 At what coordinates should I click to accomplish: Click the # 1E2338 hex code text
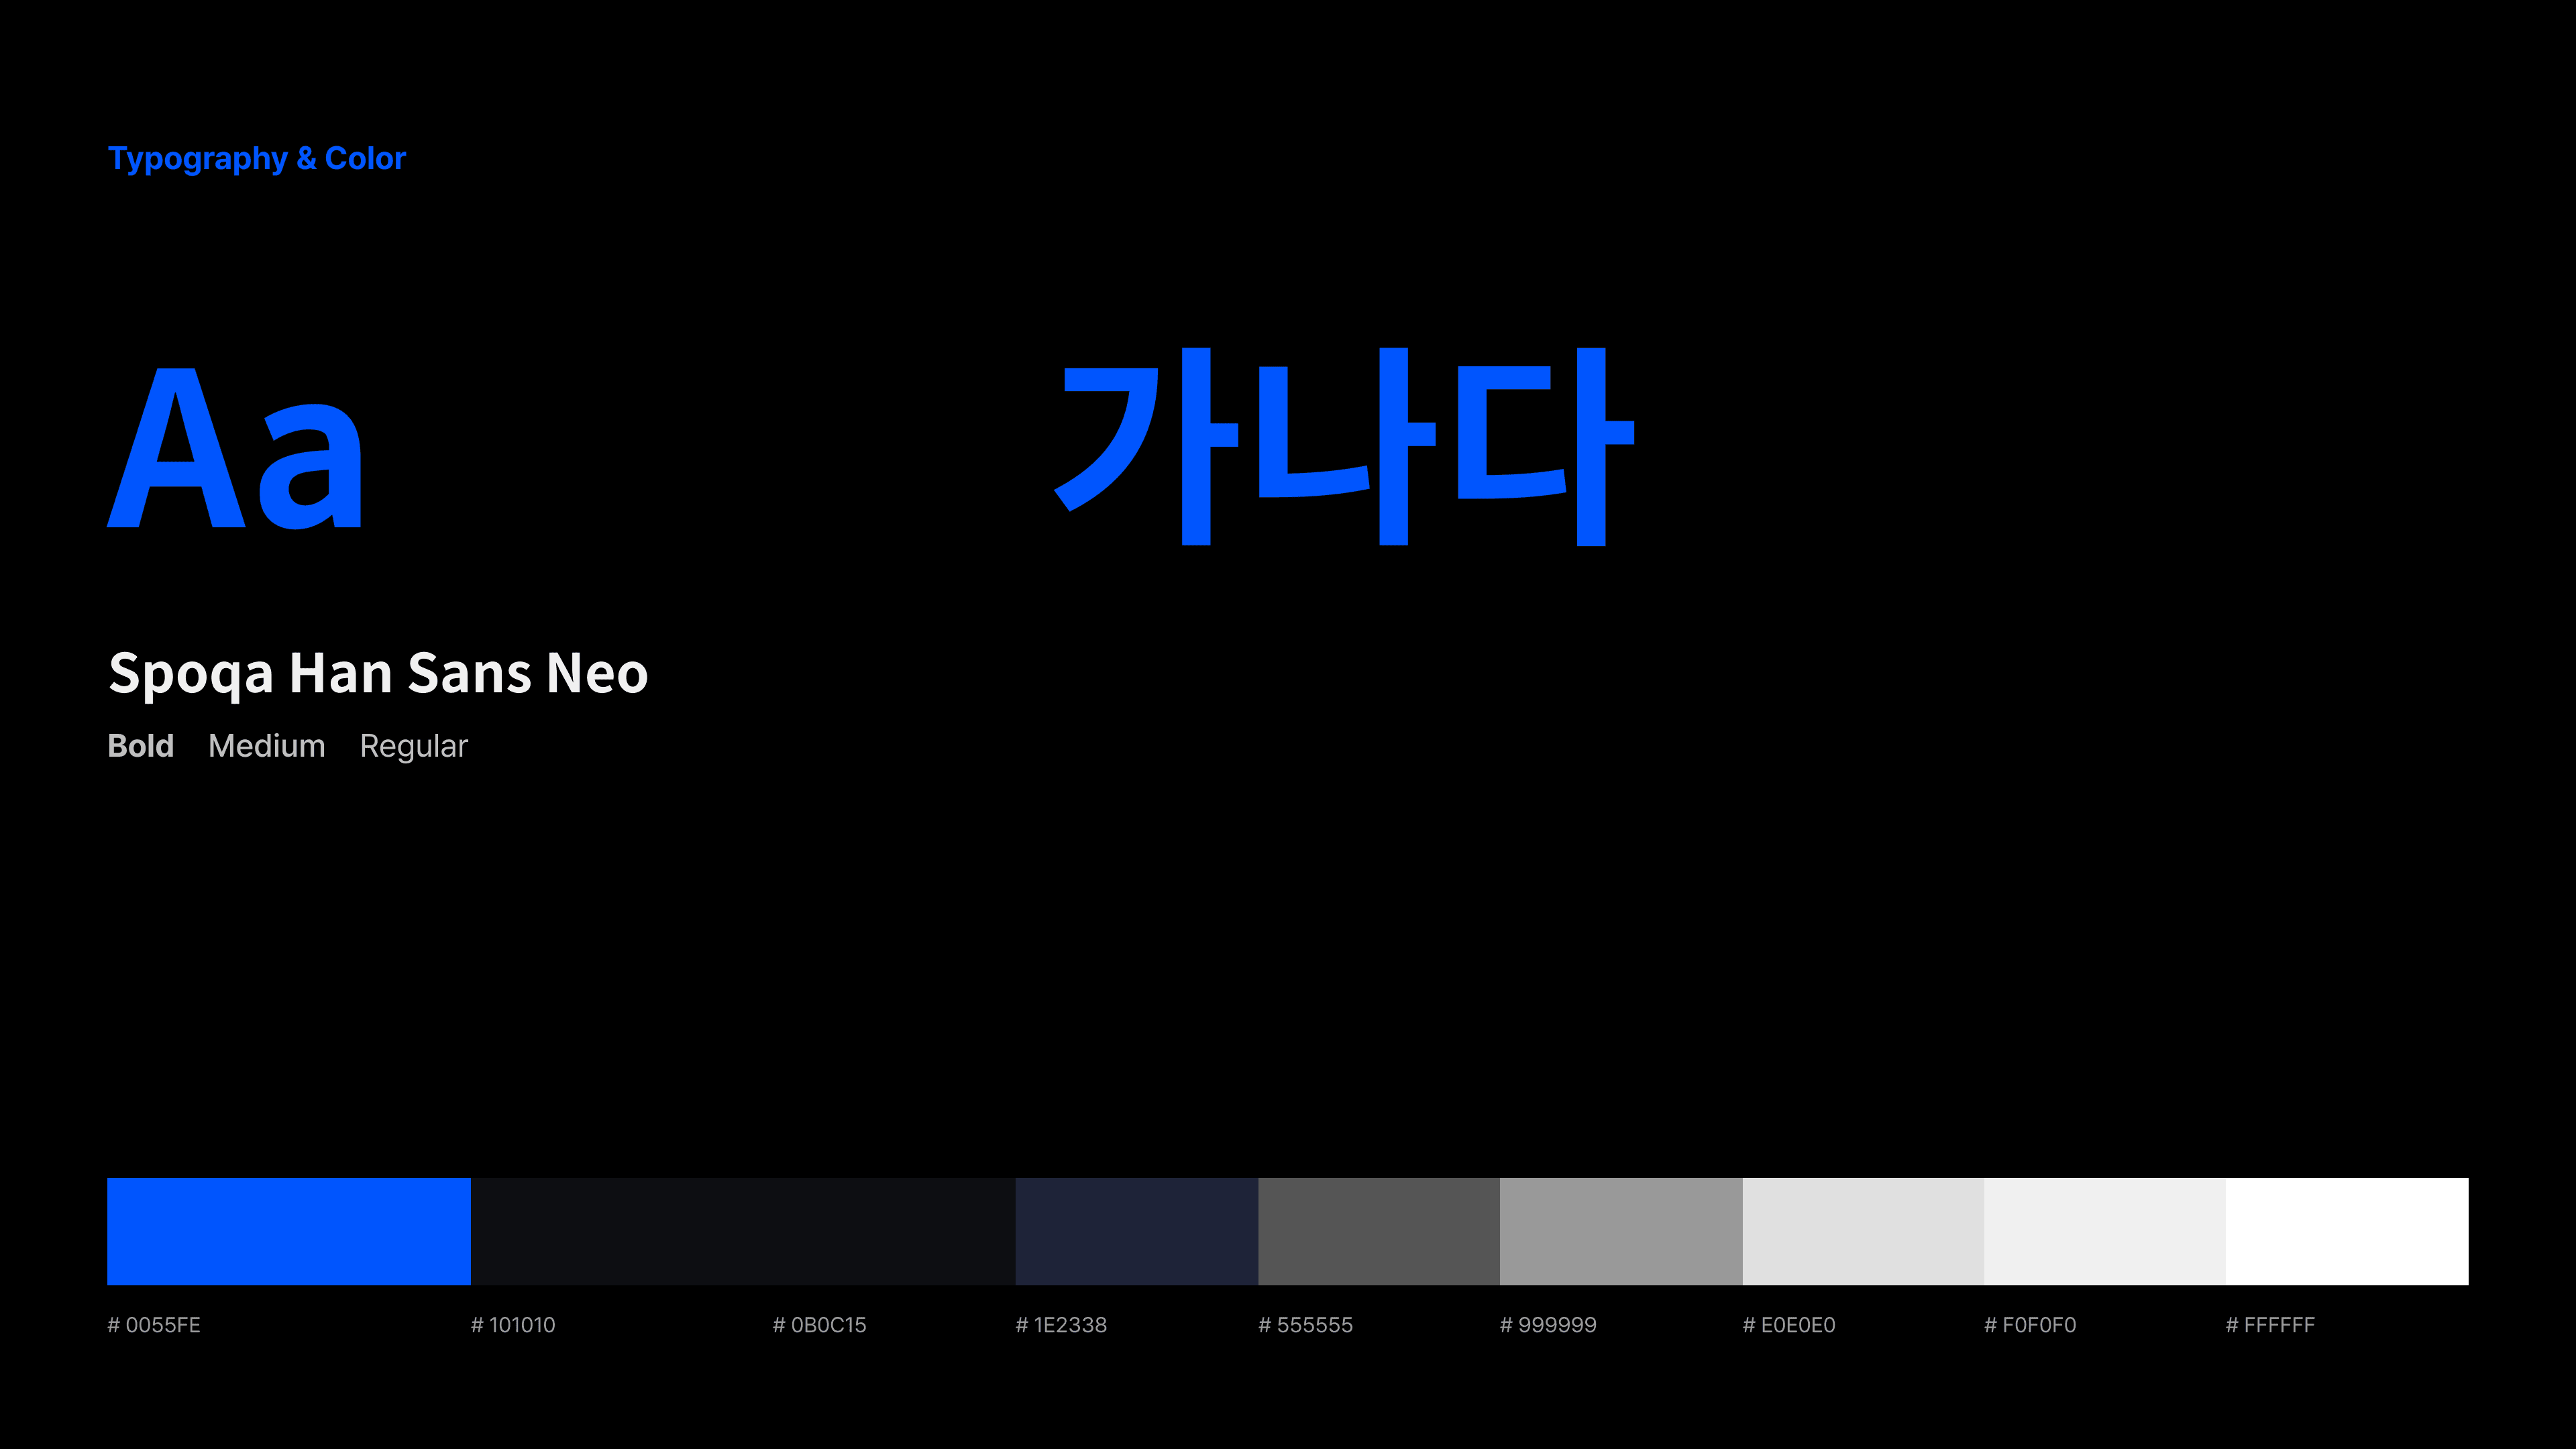(1061, 1325)
